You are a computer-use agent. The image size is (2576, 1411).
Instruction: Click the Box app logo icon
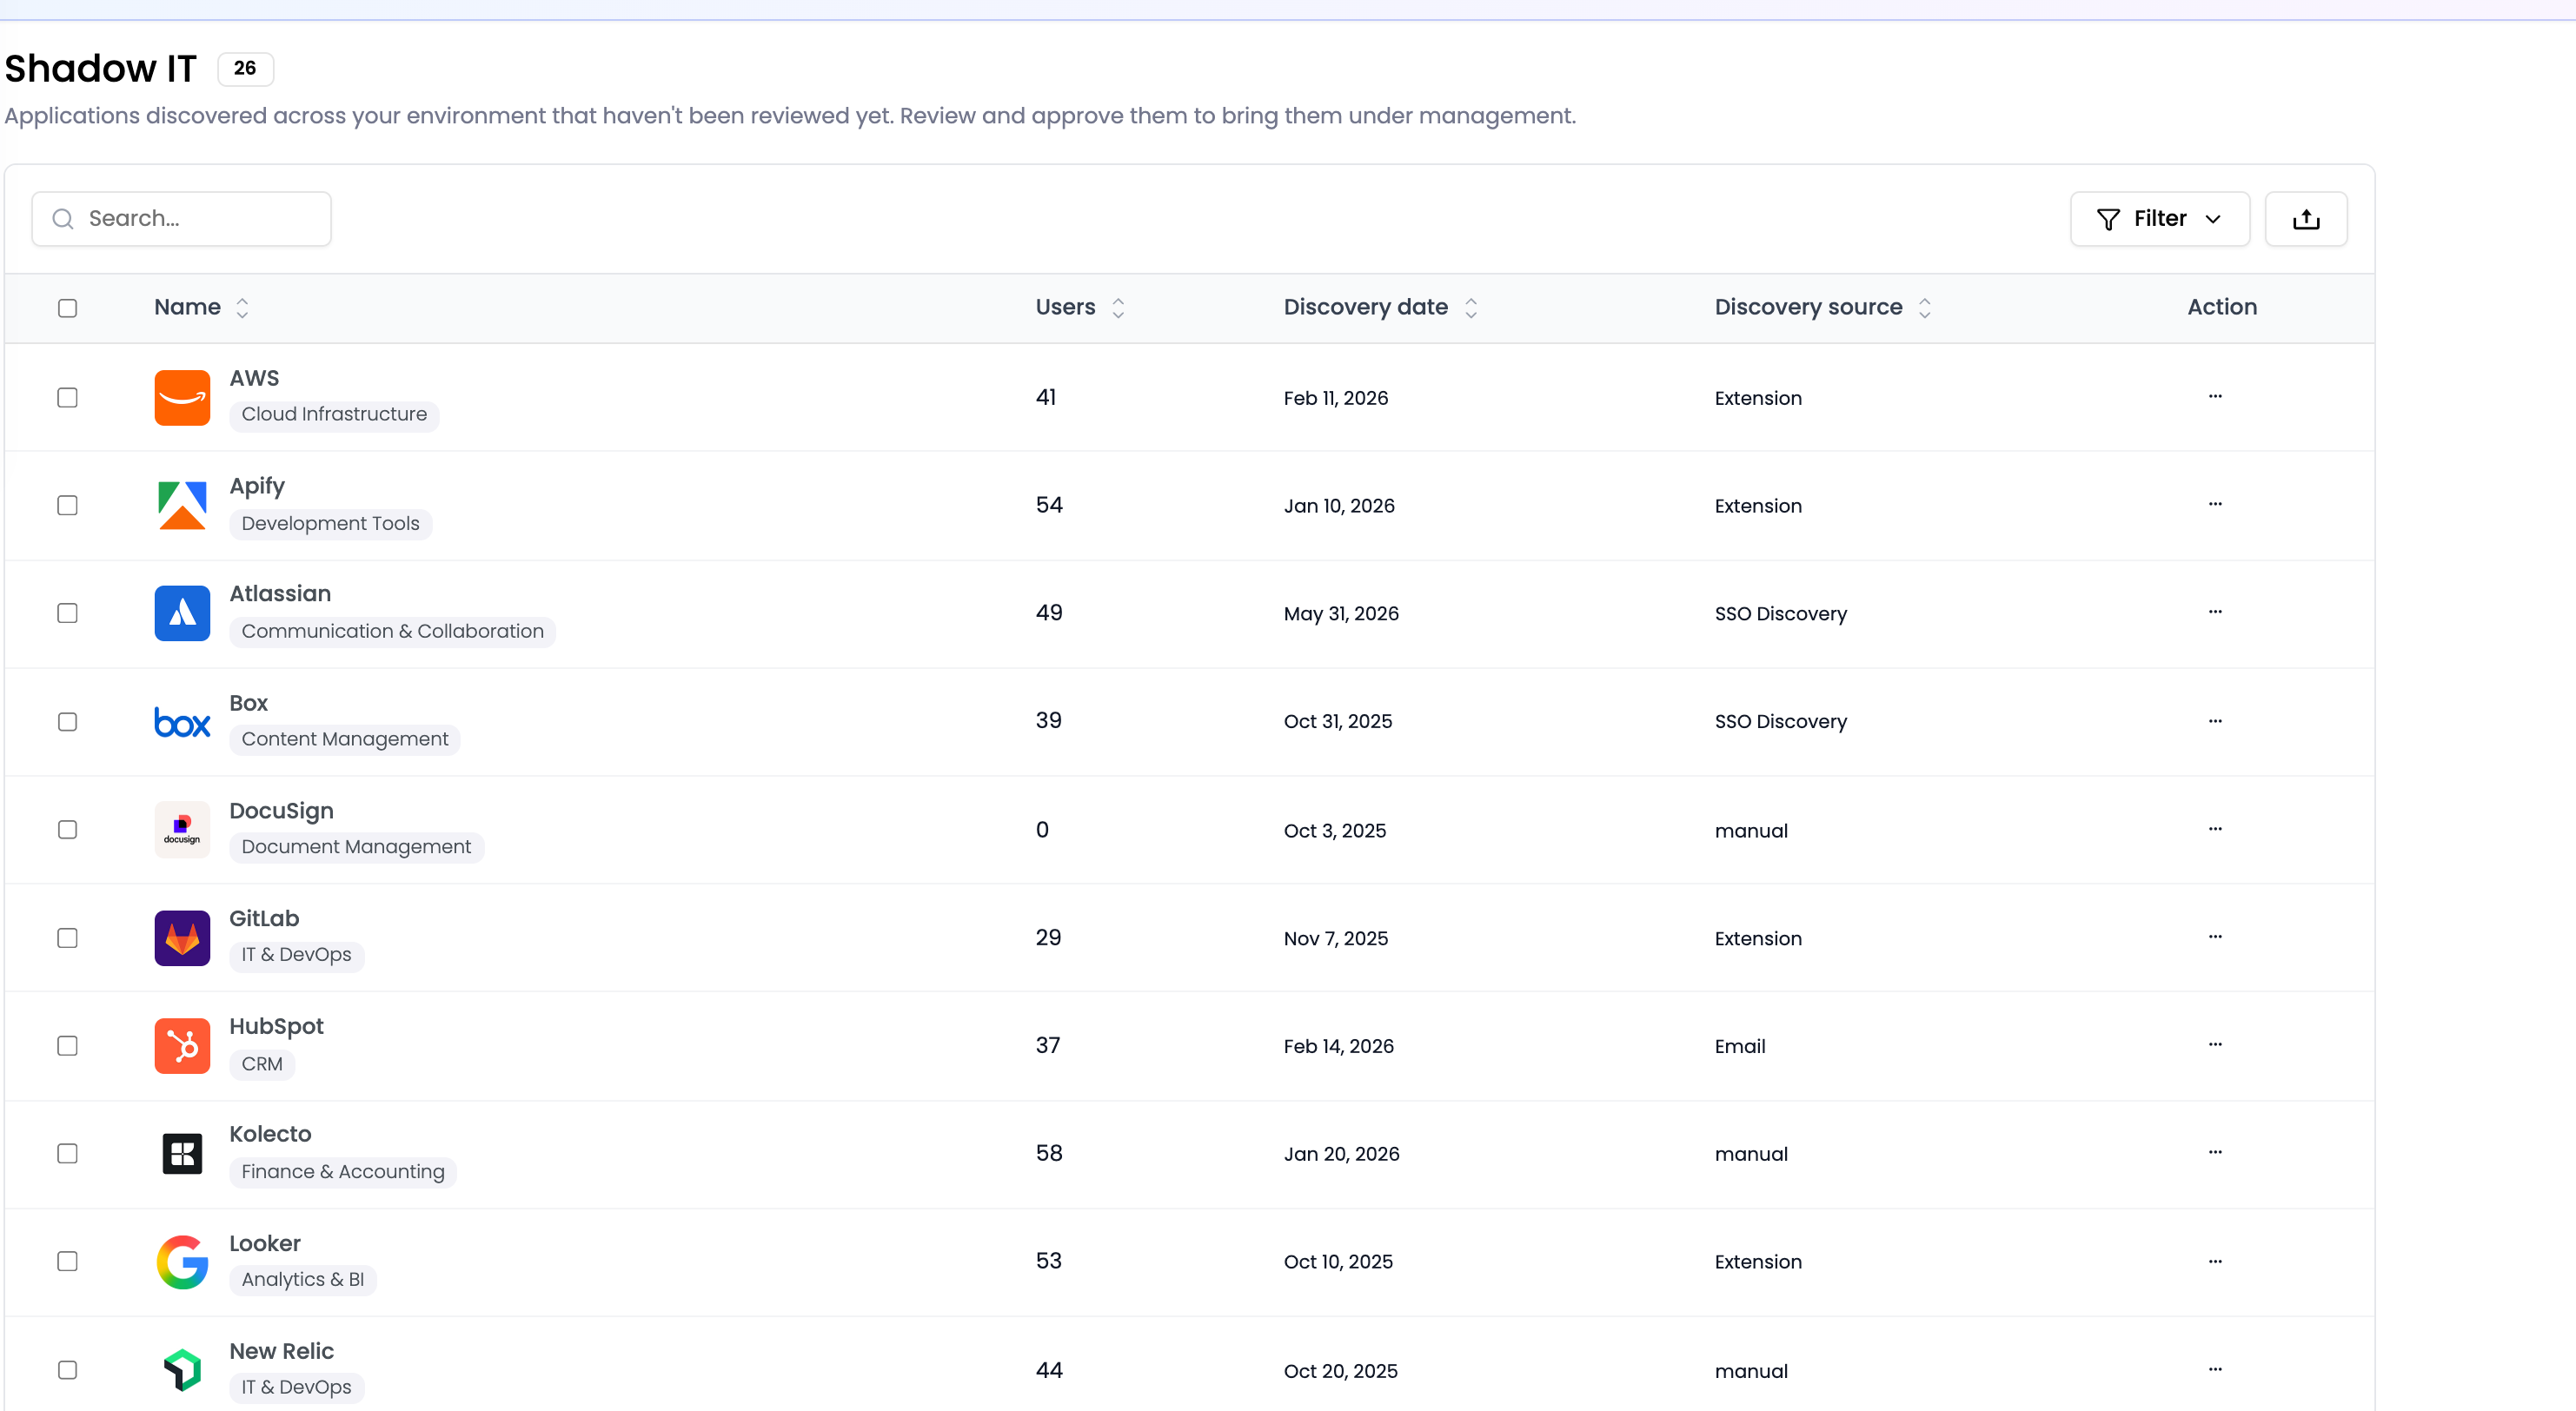click(182, 722)
